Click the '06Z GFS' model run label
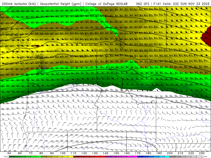This screenshot has width=211, height=158. coord(143,4)
